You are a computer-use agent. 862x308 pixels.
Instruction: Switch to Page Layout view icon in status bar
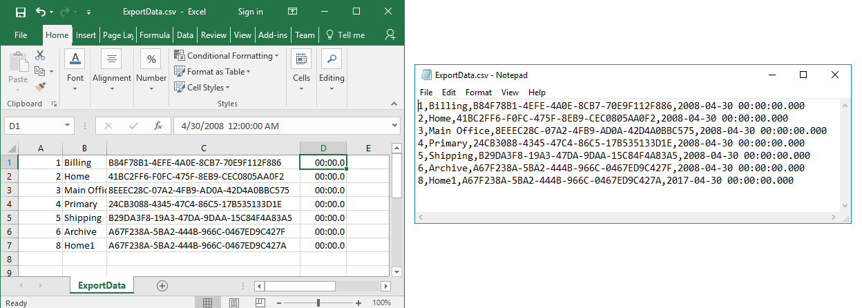(236, 302)
